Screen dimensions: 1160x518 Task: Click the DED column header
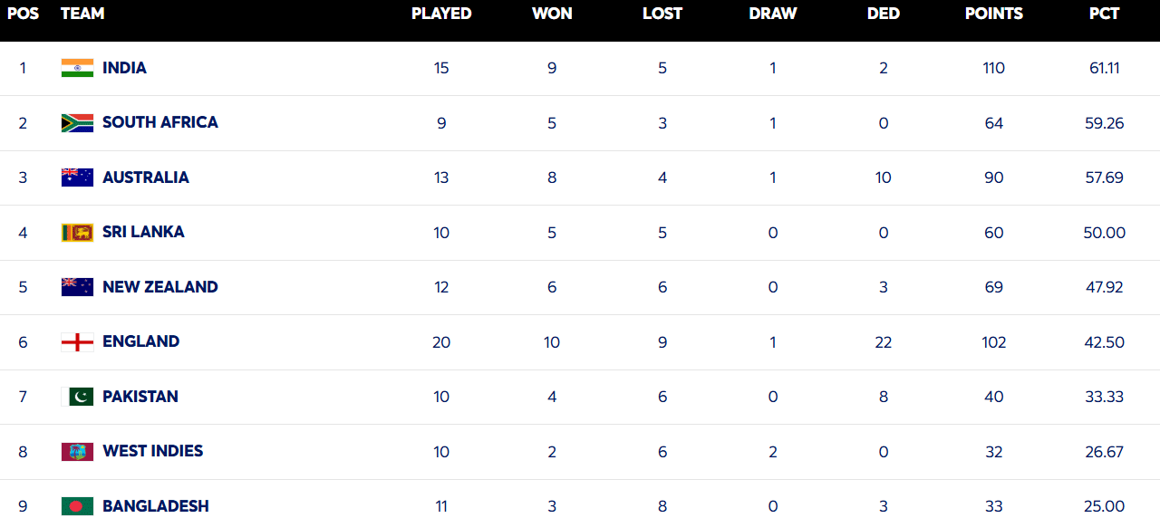883,14
